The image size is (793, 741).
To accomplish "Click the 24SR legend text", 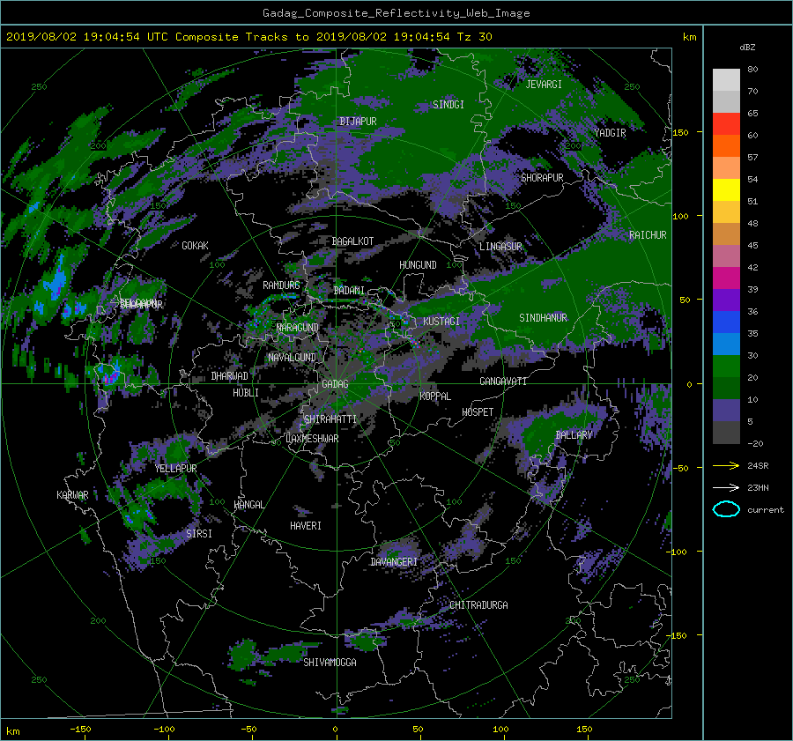I will pos(758,466).
